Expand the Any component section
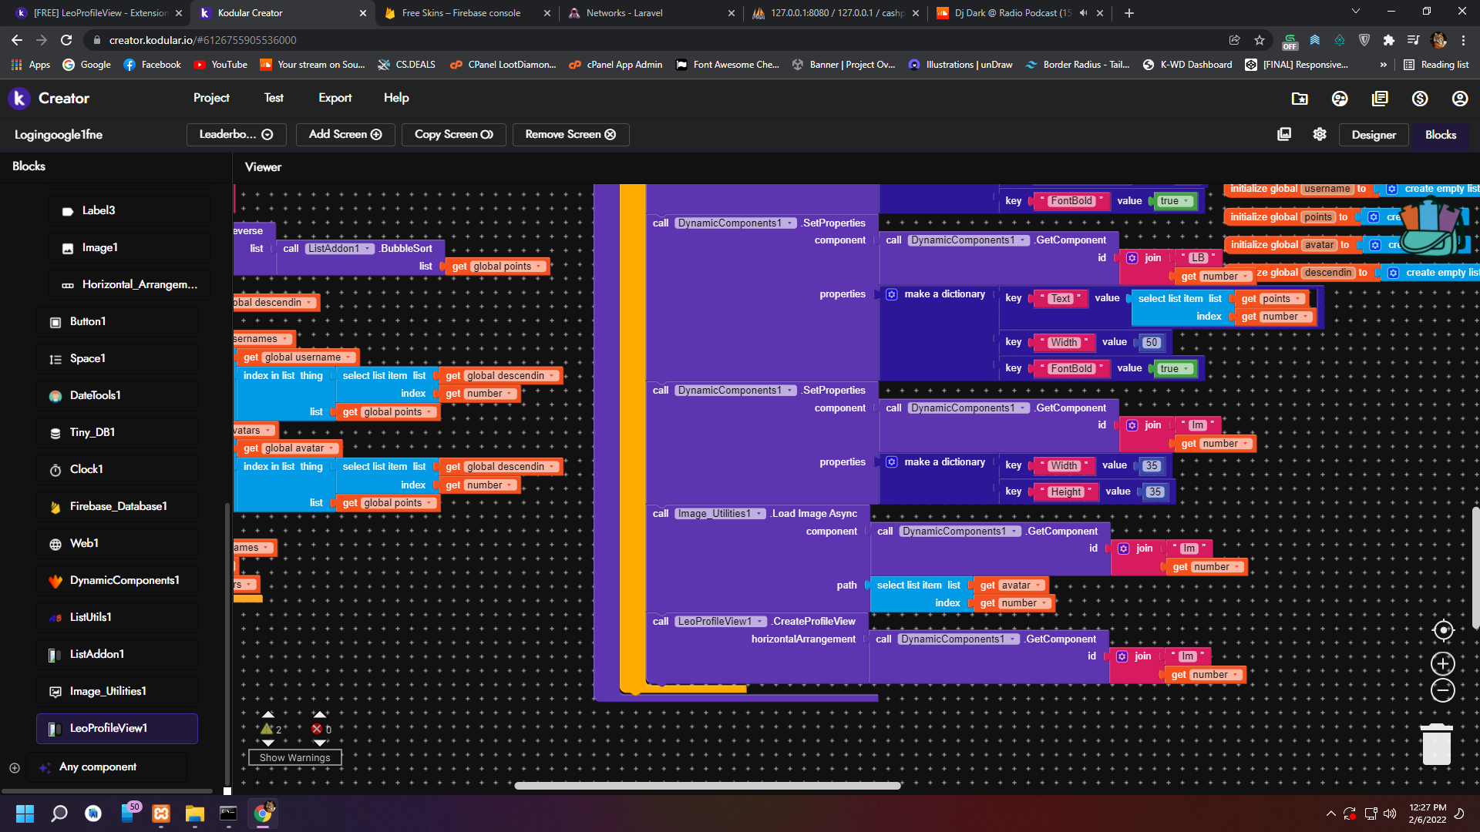The width and height of the screenshot is (1480, 832). tap(15, 767)
